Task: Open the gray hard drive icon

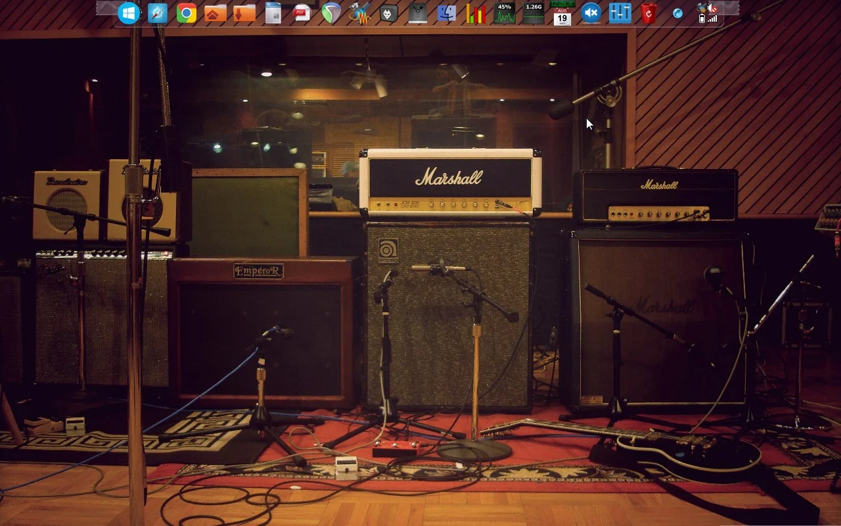Action: 418,13
